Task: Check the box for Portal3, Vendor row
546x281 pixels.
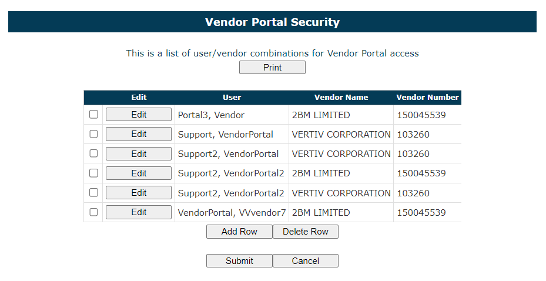Action: (x=93, y=115)
